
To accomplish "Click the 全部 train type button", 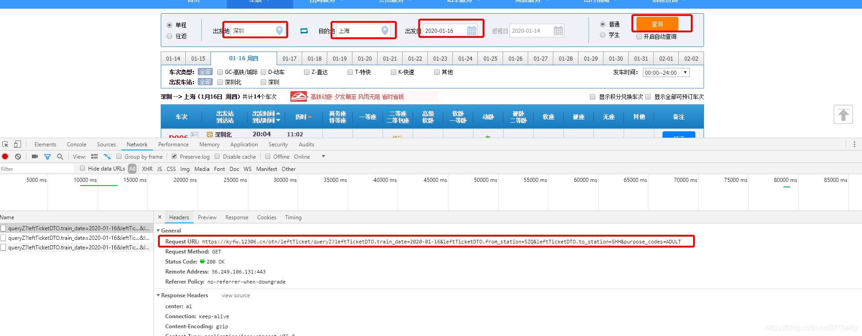I will [x=205, y=72].
